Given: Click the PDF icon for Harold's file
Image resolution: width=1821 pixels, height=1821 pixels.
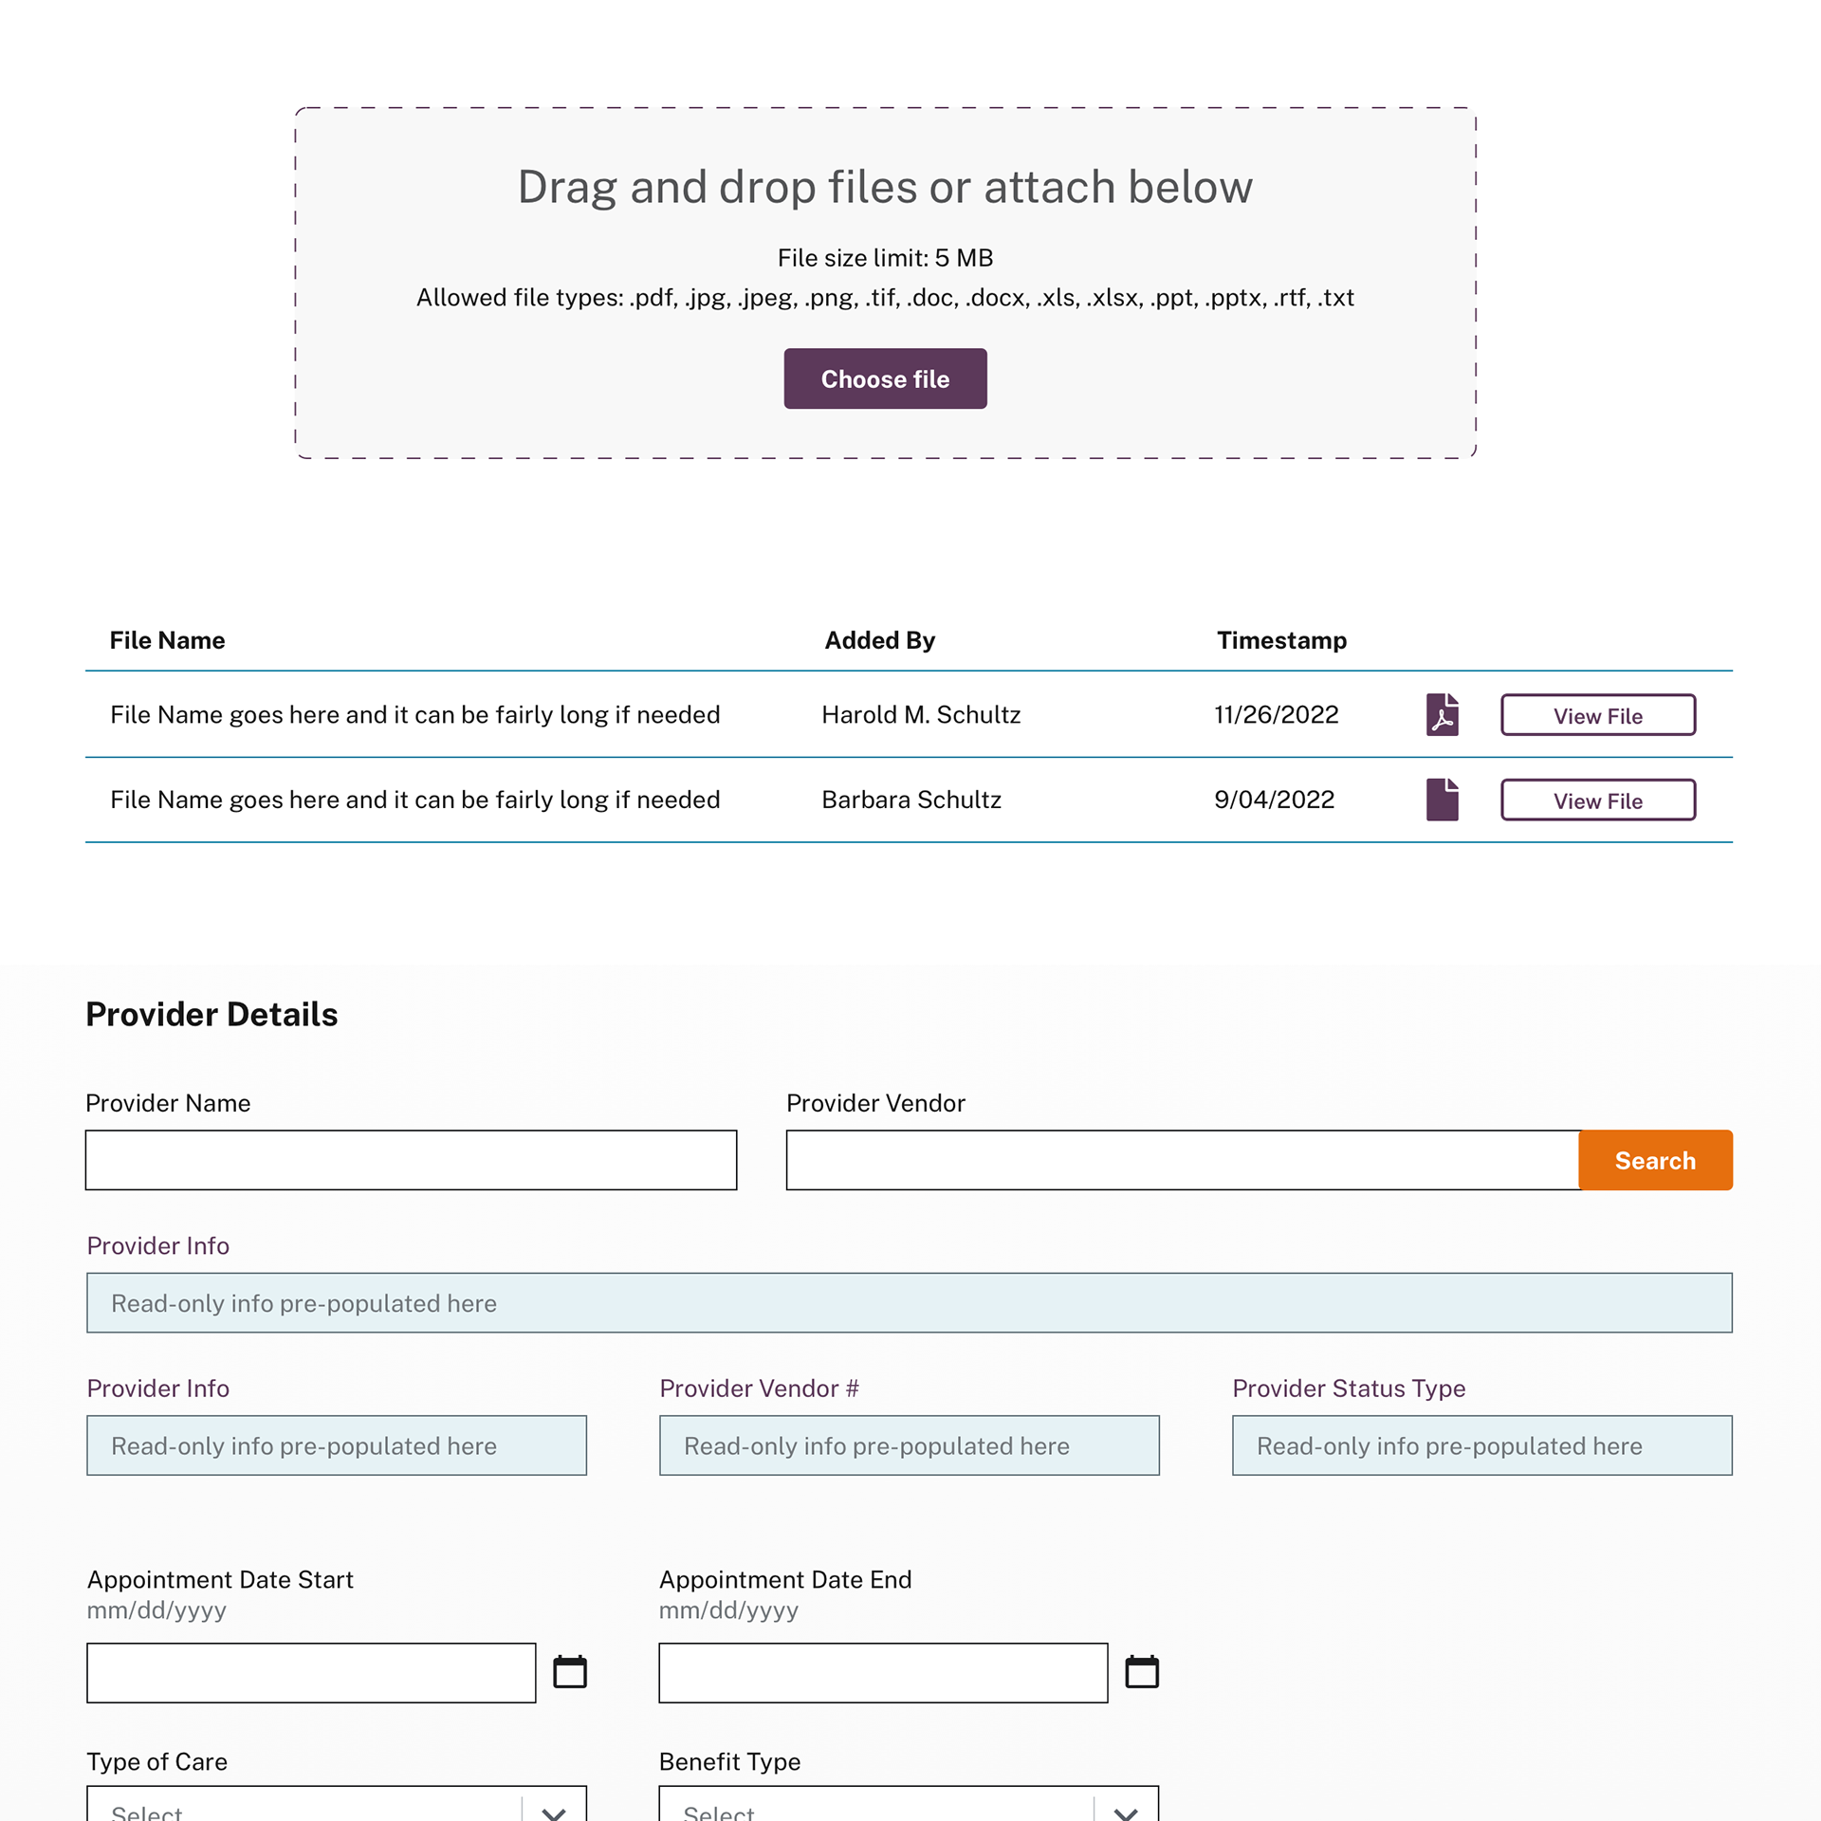Looking at the screenshot, I should click(x=1442, y=714).
